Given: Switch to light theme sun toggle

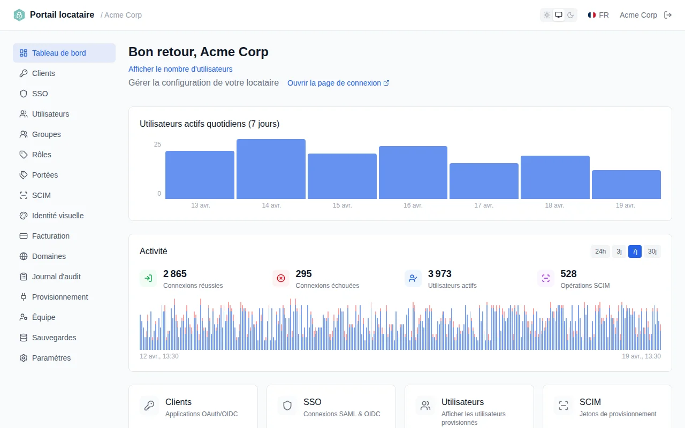Looking at the screenshot, I should [547, 15].
